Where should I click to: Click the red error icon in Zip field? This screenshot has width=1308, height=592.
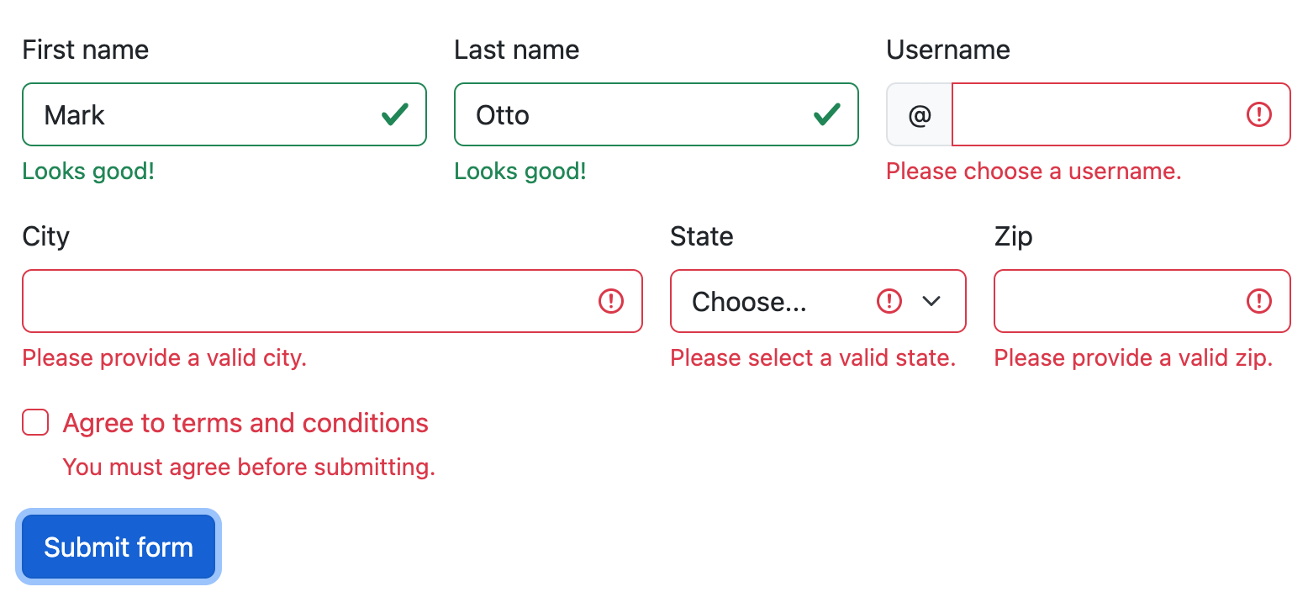click(x=1258, y=301)
